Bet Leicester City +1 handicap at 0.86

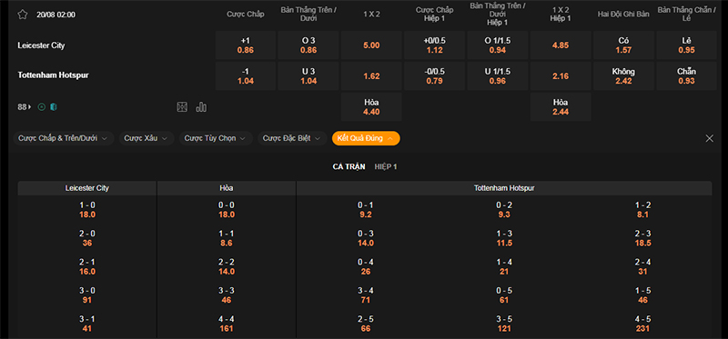click(x=246, y=45)
